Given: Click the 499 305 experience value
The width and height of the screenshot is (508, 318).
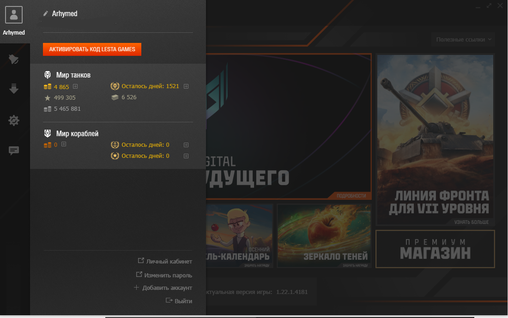Looking at the screenshot, I should 65,98.
